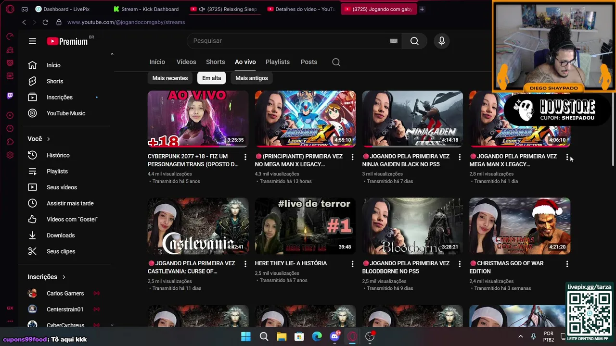Filter by Mais antigos
Screen dimensions: 616x346
pyautogui.click(x=252, y=78)
